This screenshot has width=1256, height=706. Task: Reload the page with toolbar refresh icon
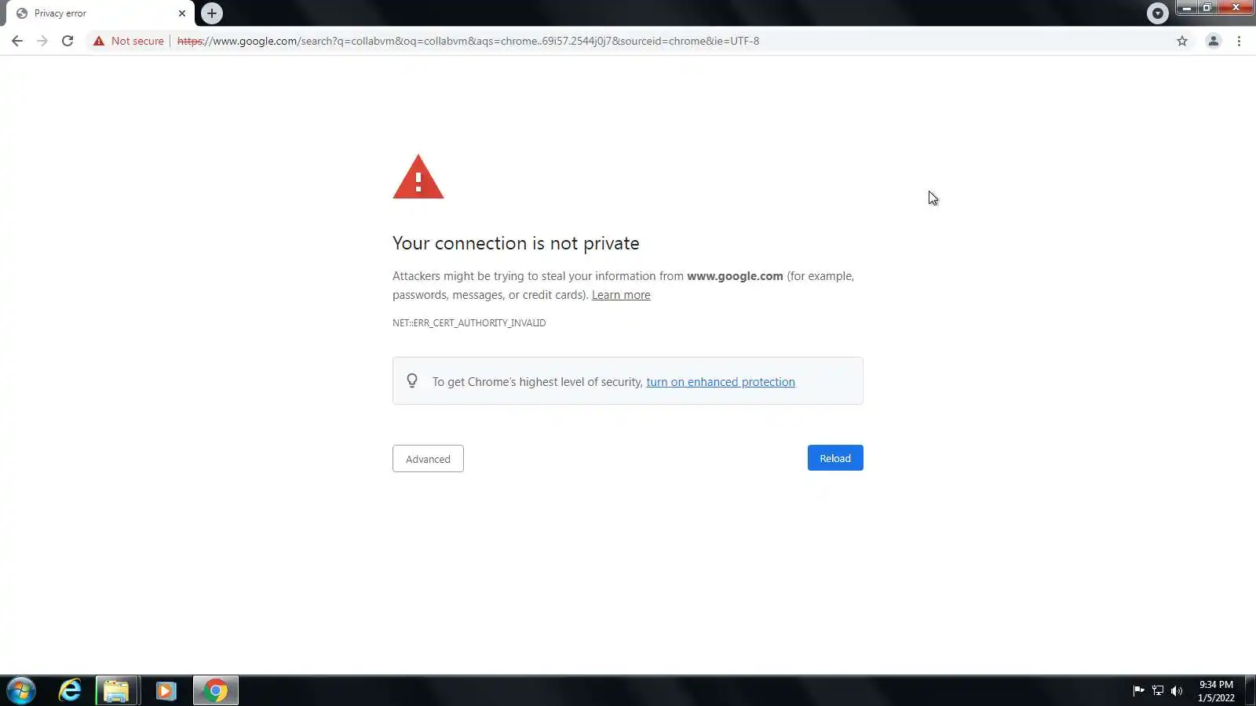pos(68,41)
